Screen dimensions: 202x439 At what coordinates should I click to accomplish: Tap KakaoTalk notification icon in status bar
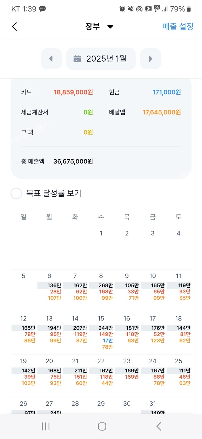pos(42,9)
